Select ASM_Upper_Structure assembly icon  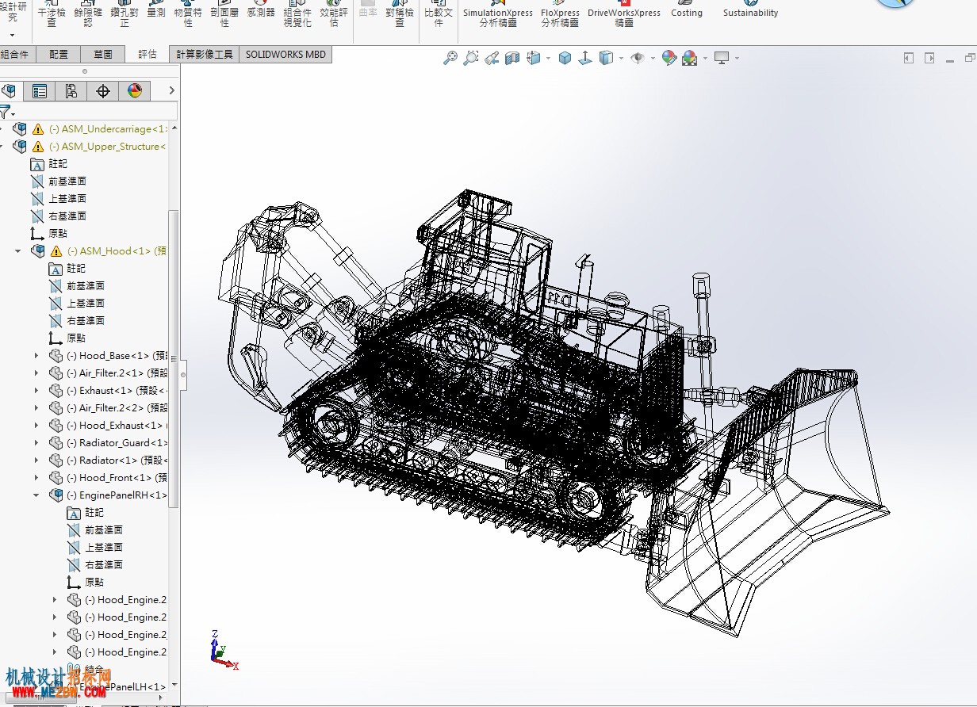(20, 146)
